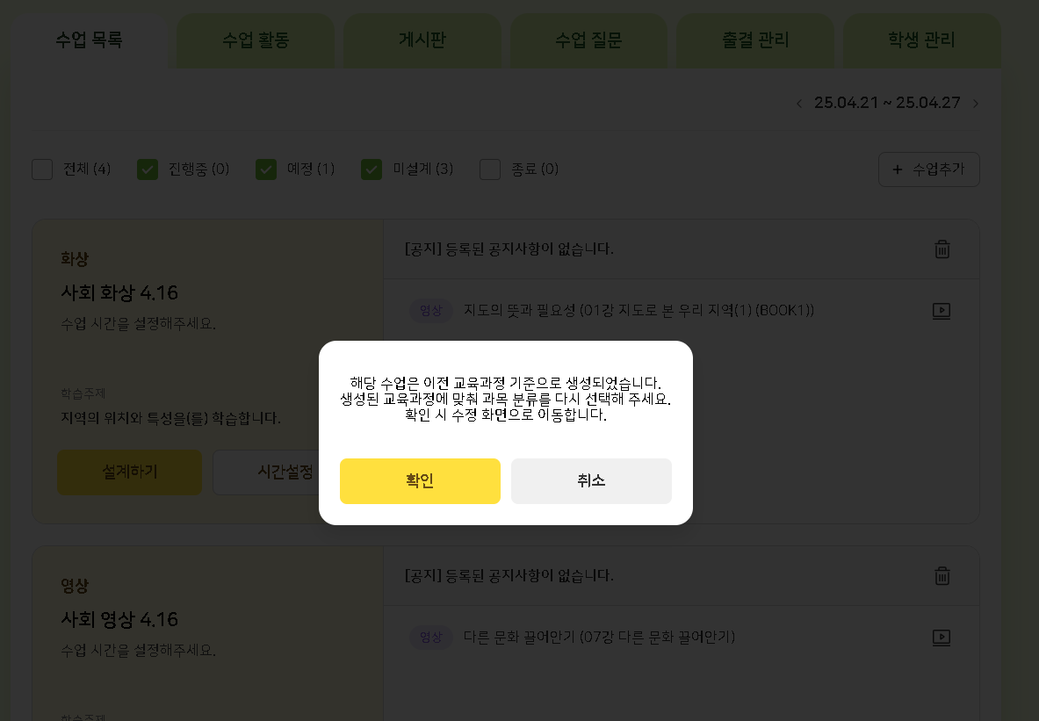Click the 수업추가 plus button
The width and height of the screenshot is (1039, 721).
click(x=928, y=169)
